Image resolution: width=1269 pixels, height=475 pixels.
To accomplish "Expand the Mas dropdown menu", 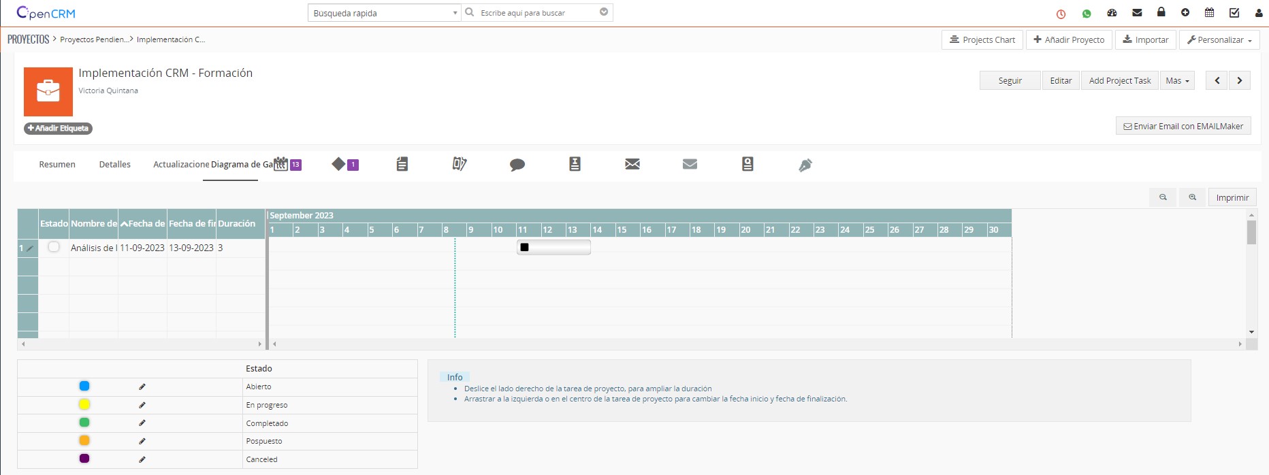I will tap(1177, 80).
